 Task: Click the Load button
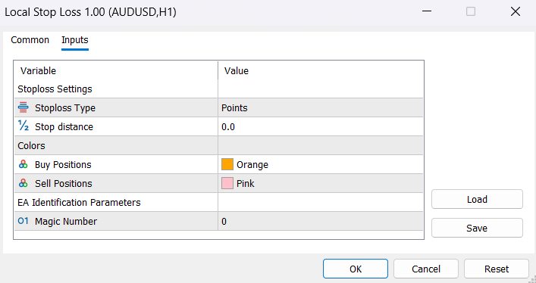point(477,199)
